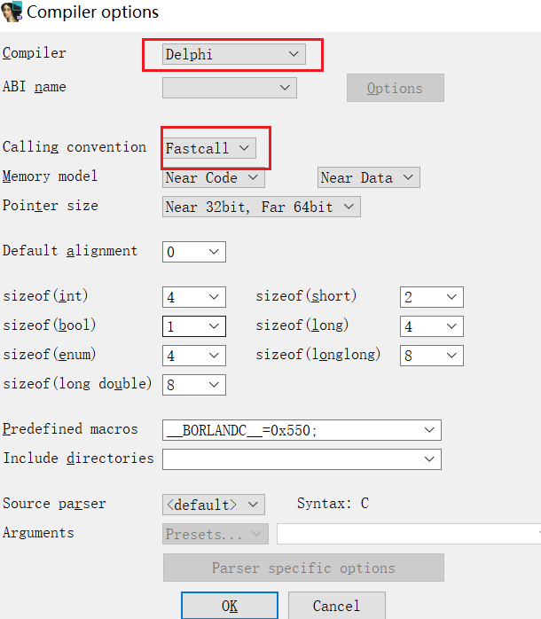The image size is (541, 619).
Task: Expand the sizeof(bool) dropdown
Action: click(x=193, y=326)
